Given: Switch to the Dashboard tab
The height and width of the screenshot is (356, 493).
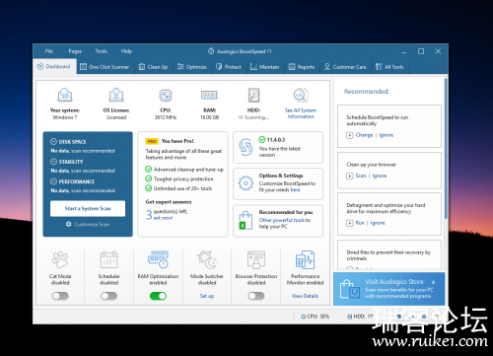Looking at the screenshot, I should point(54,67).
